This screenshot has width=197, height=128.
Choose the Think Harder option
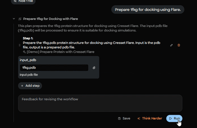[150, 118]
